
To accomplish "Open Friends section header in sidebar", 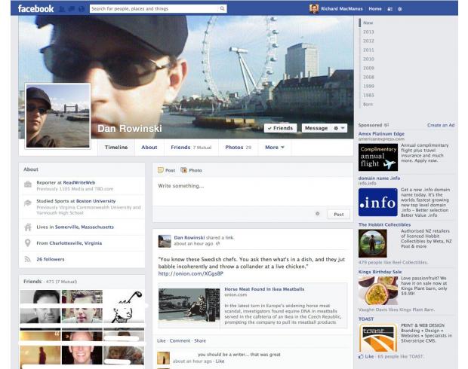I will [32, 281].
